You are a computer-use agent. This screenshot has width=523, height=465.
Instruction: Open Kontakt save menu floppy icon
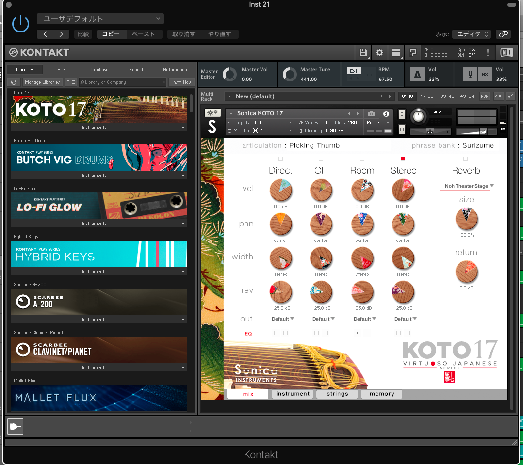pyautogui.click(x=363, y=53)
